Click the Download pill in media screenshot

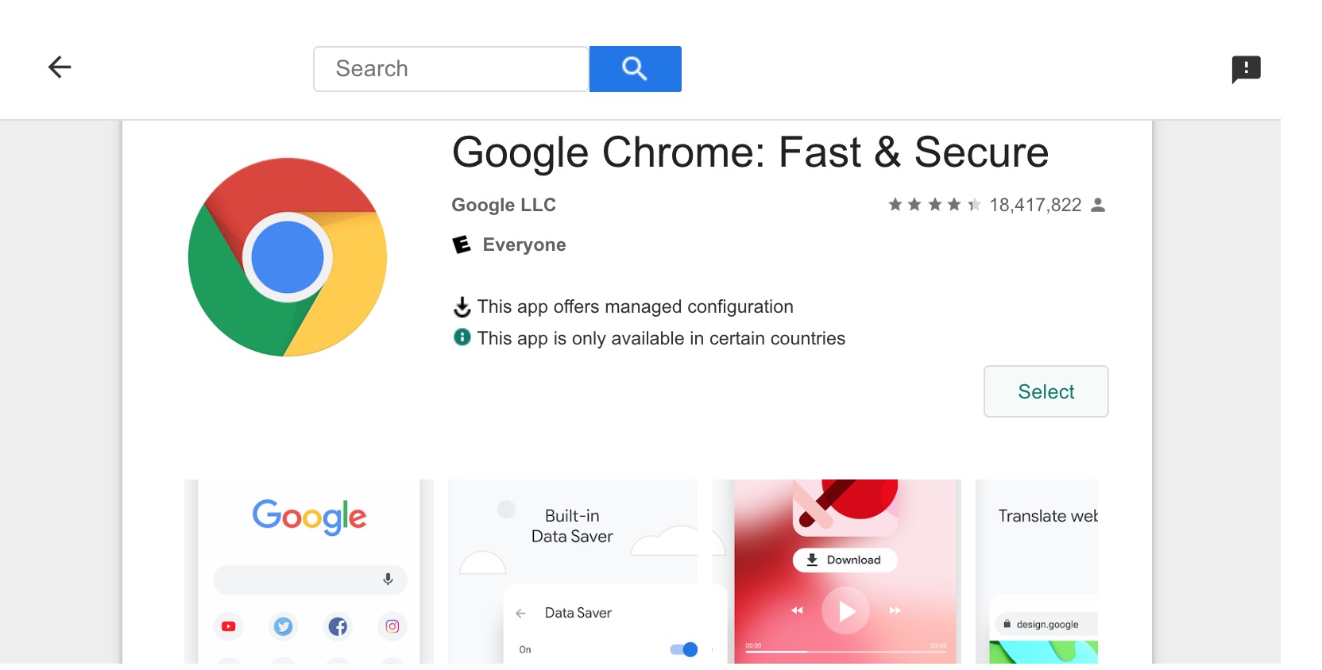845,560
